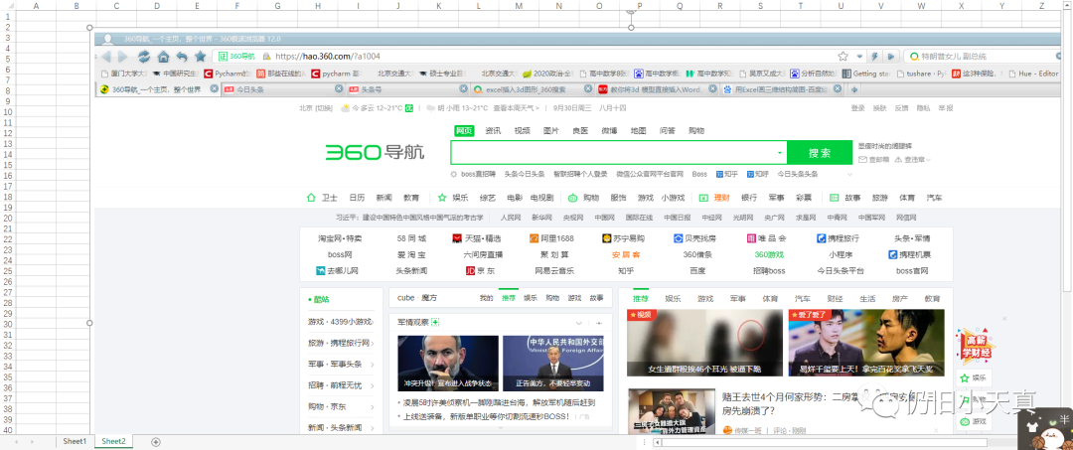This screenshot has width=1073, height=450.
Task: Collapse the 军情观察 panel chevron
Action: coord(579,323)
